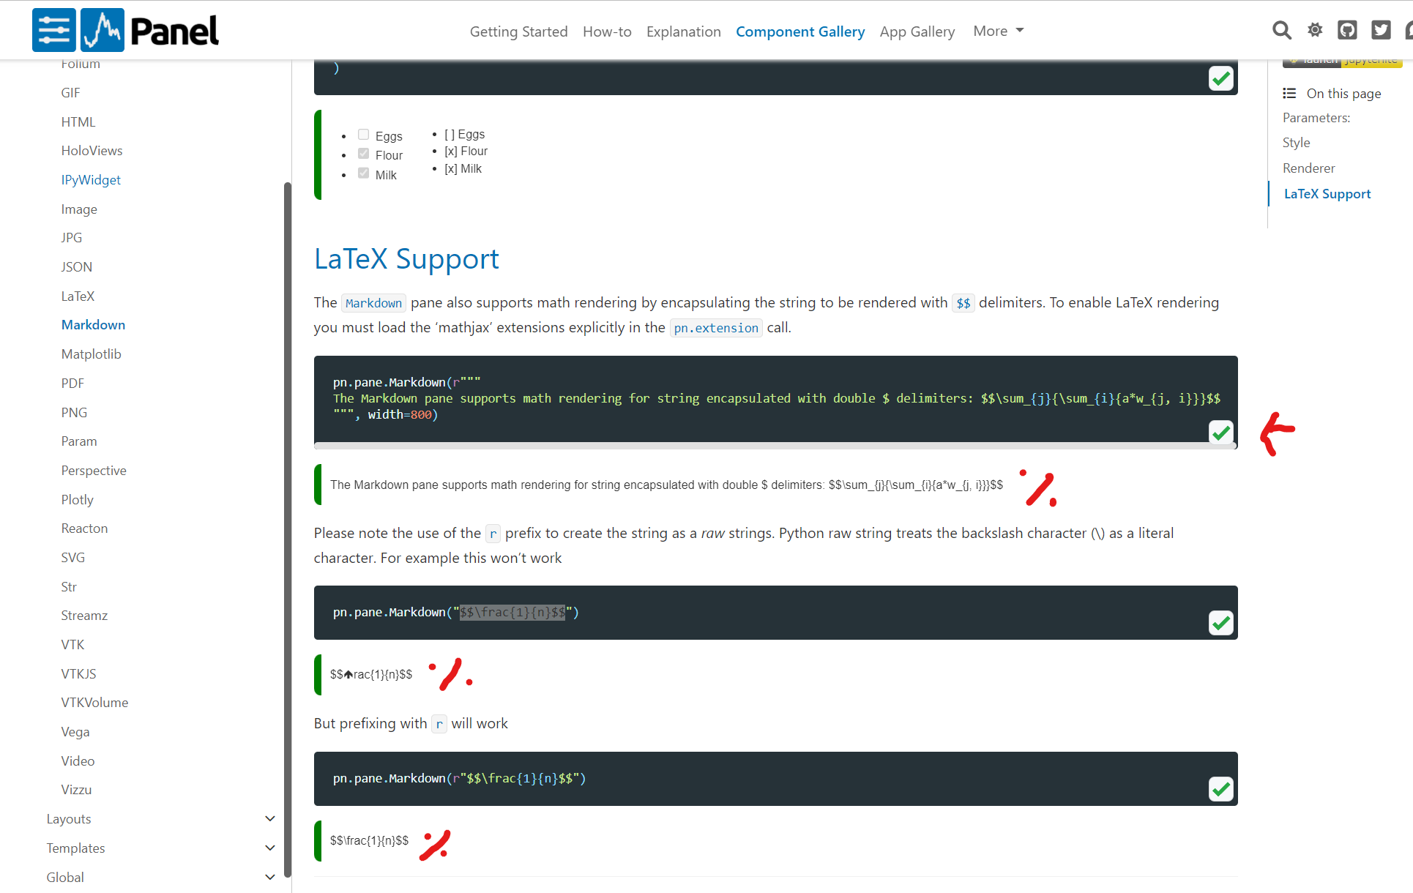Copy code from the first LaTeX example block
The image size is (1413, 893).
click(1220, 433)
